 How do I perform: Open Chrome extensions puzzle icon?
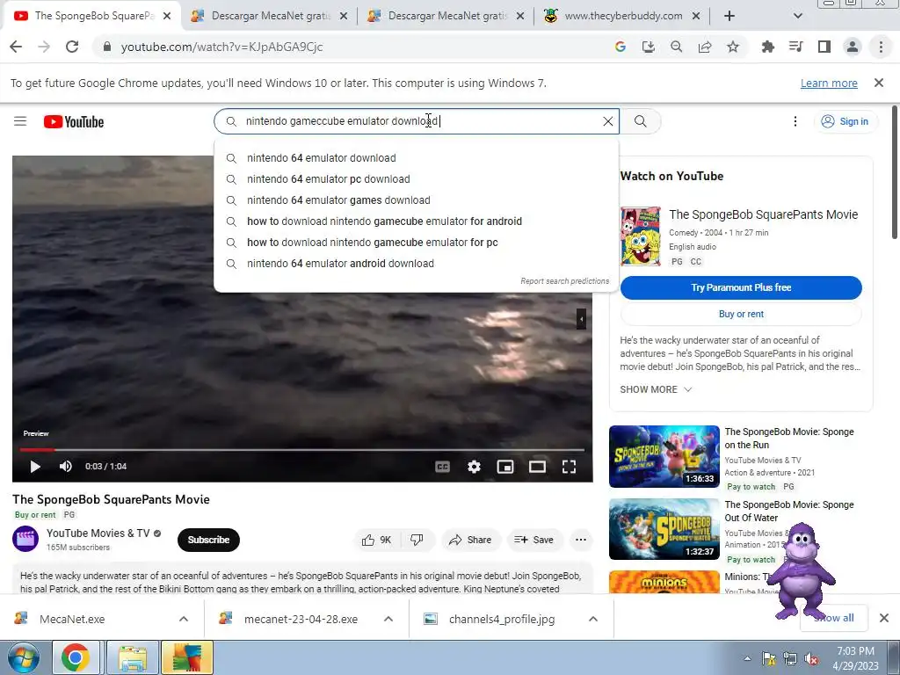pyautogui.click(x=767, y=47)
